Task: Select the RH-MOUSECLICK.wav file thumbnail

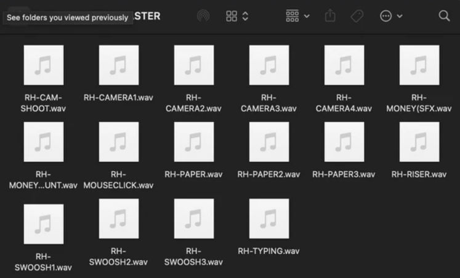Action: pos(119,142)
